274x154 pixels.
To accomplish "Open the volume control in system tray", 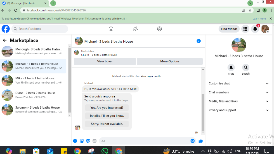I will pyautogui.click(x=230, y=151).
